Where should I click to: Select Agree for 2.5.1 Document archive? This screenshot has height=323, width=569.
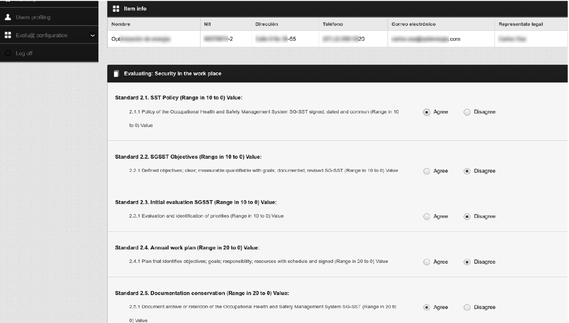point(427,308)
